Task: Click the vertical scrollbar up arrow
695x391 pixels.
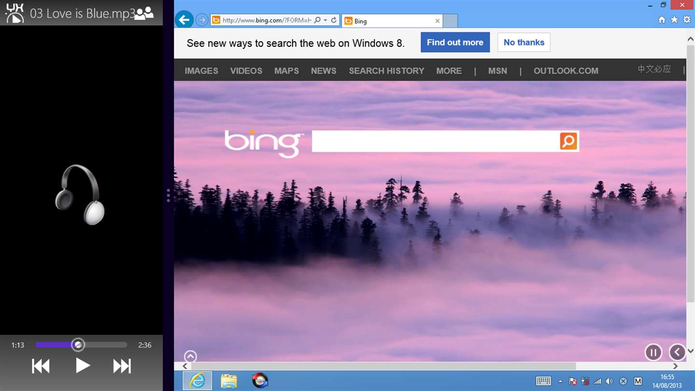Action: (691, 39)
